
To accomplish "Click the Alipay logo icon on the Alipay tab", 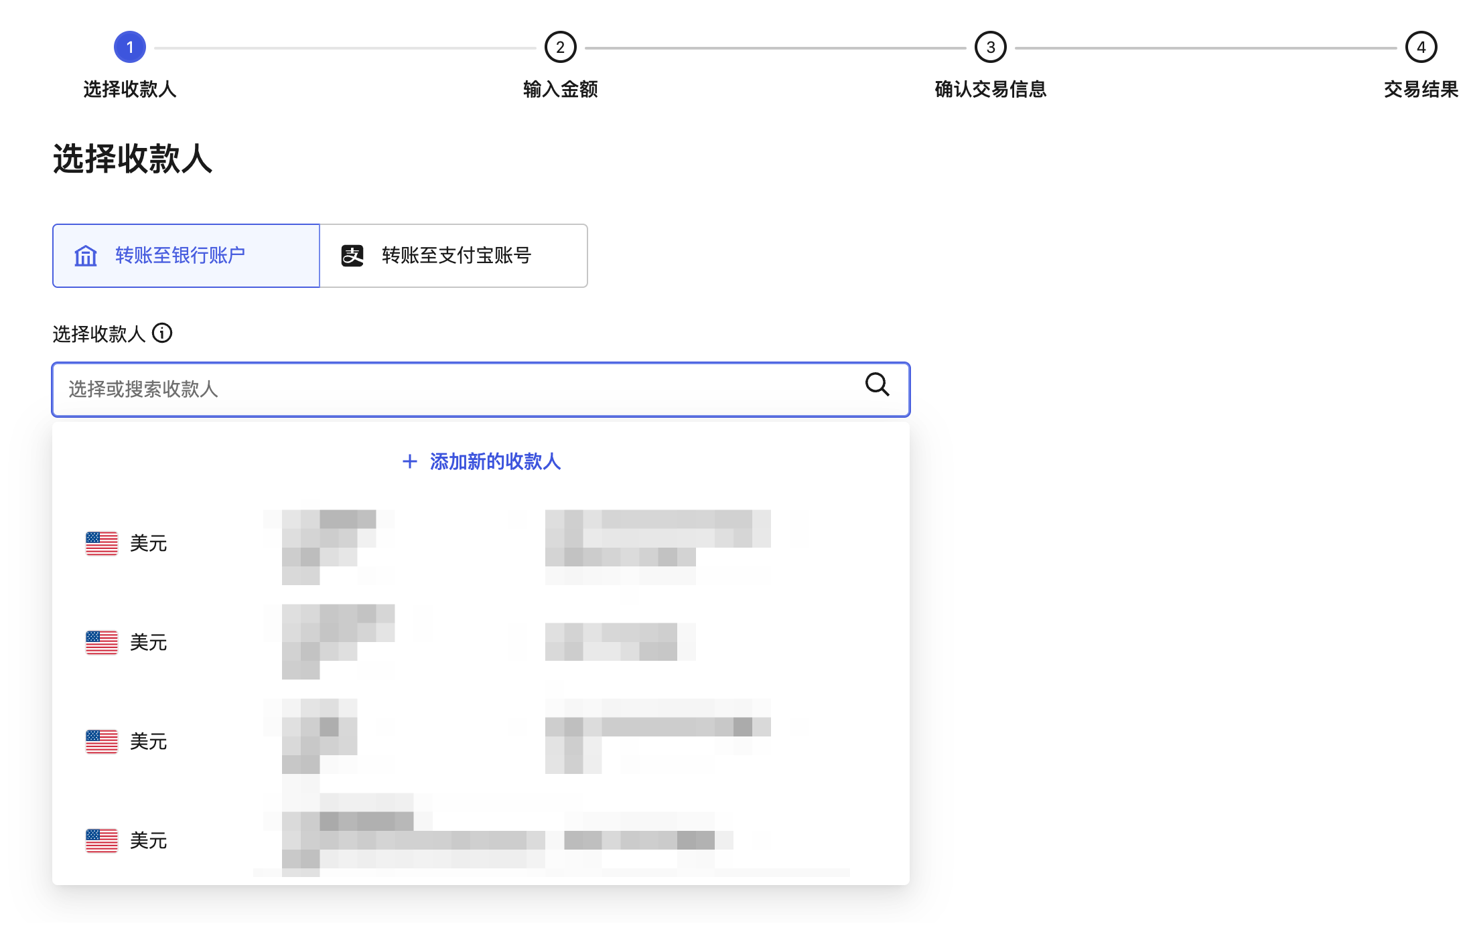I will 353,254.
